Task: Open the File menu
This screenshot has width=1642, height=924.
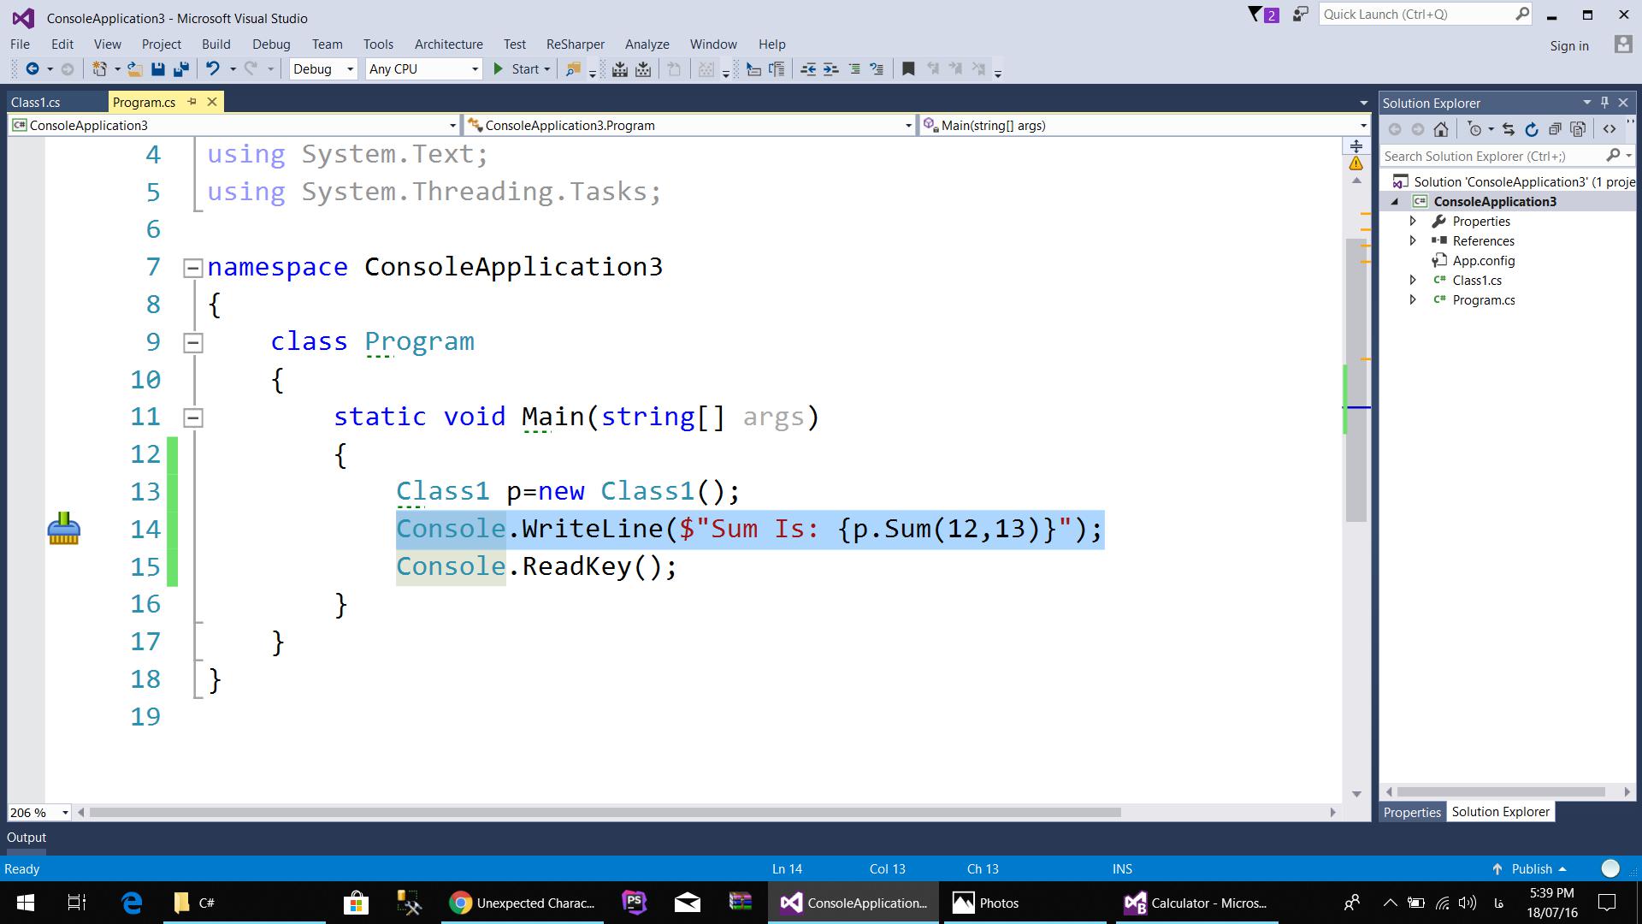Action: tap(20, 44)
